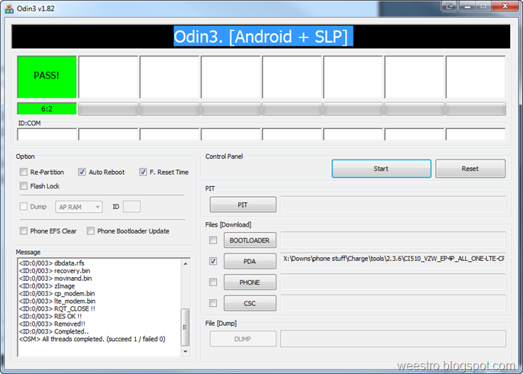The height and width of the screenshot is (374, 523).
Task: Click the 'Removed!!' log line
Action: [x=52, y=324]
